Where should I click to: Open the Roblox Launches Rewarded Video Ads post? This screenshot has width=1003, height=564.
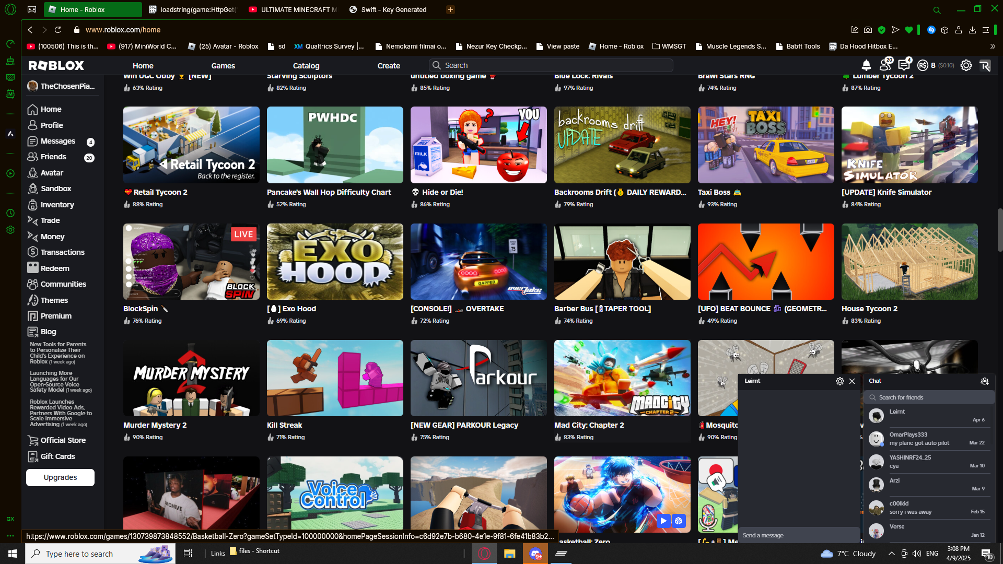pyautogui.click(x=61, y=413)
